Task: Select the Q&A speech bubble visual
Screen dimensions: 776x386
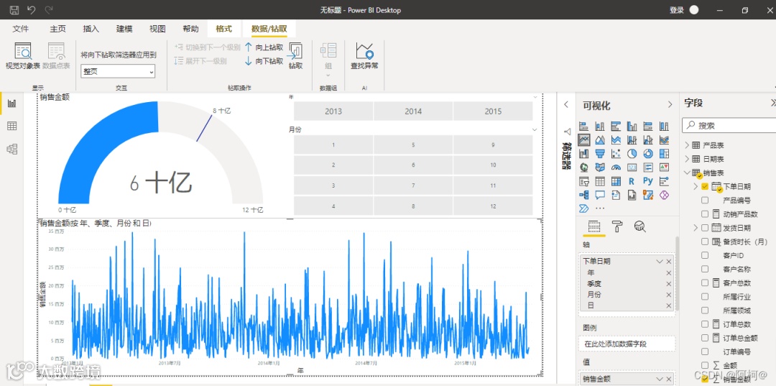Action: [x=600, y=195]
